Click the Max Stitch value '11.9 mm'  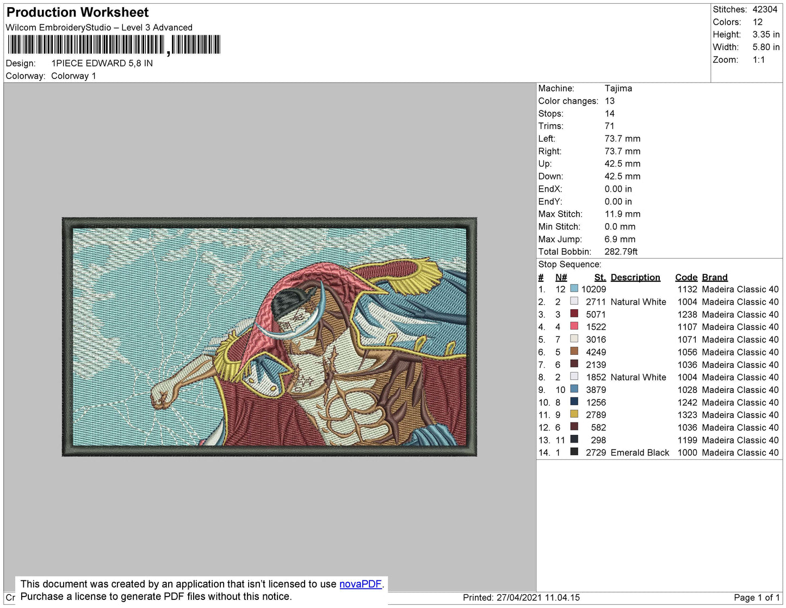[623, 214]
